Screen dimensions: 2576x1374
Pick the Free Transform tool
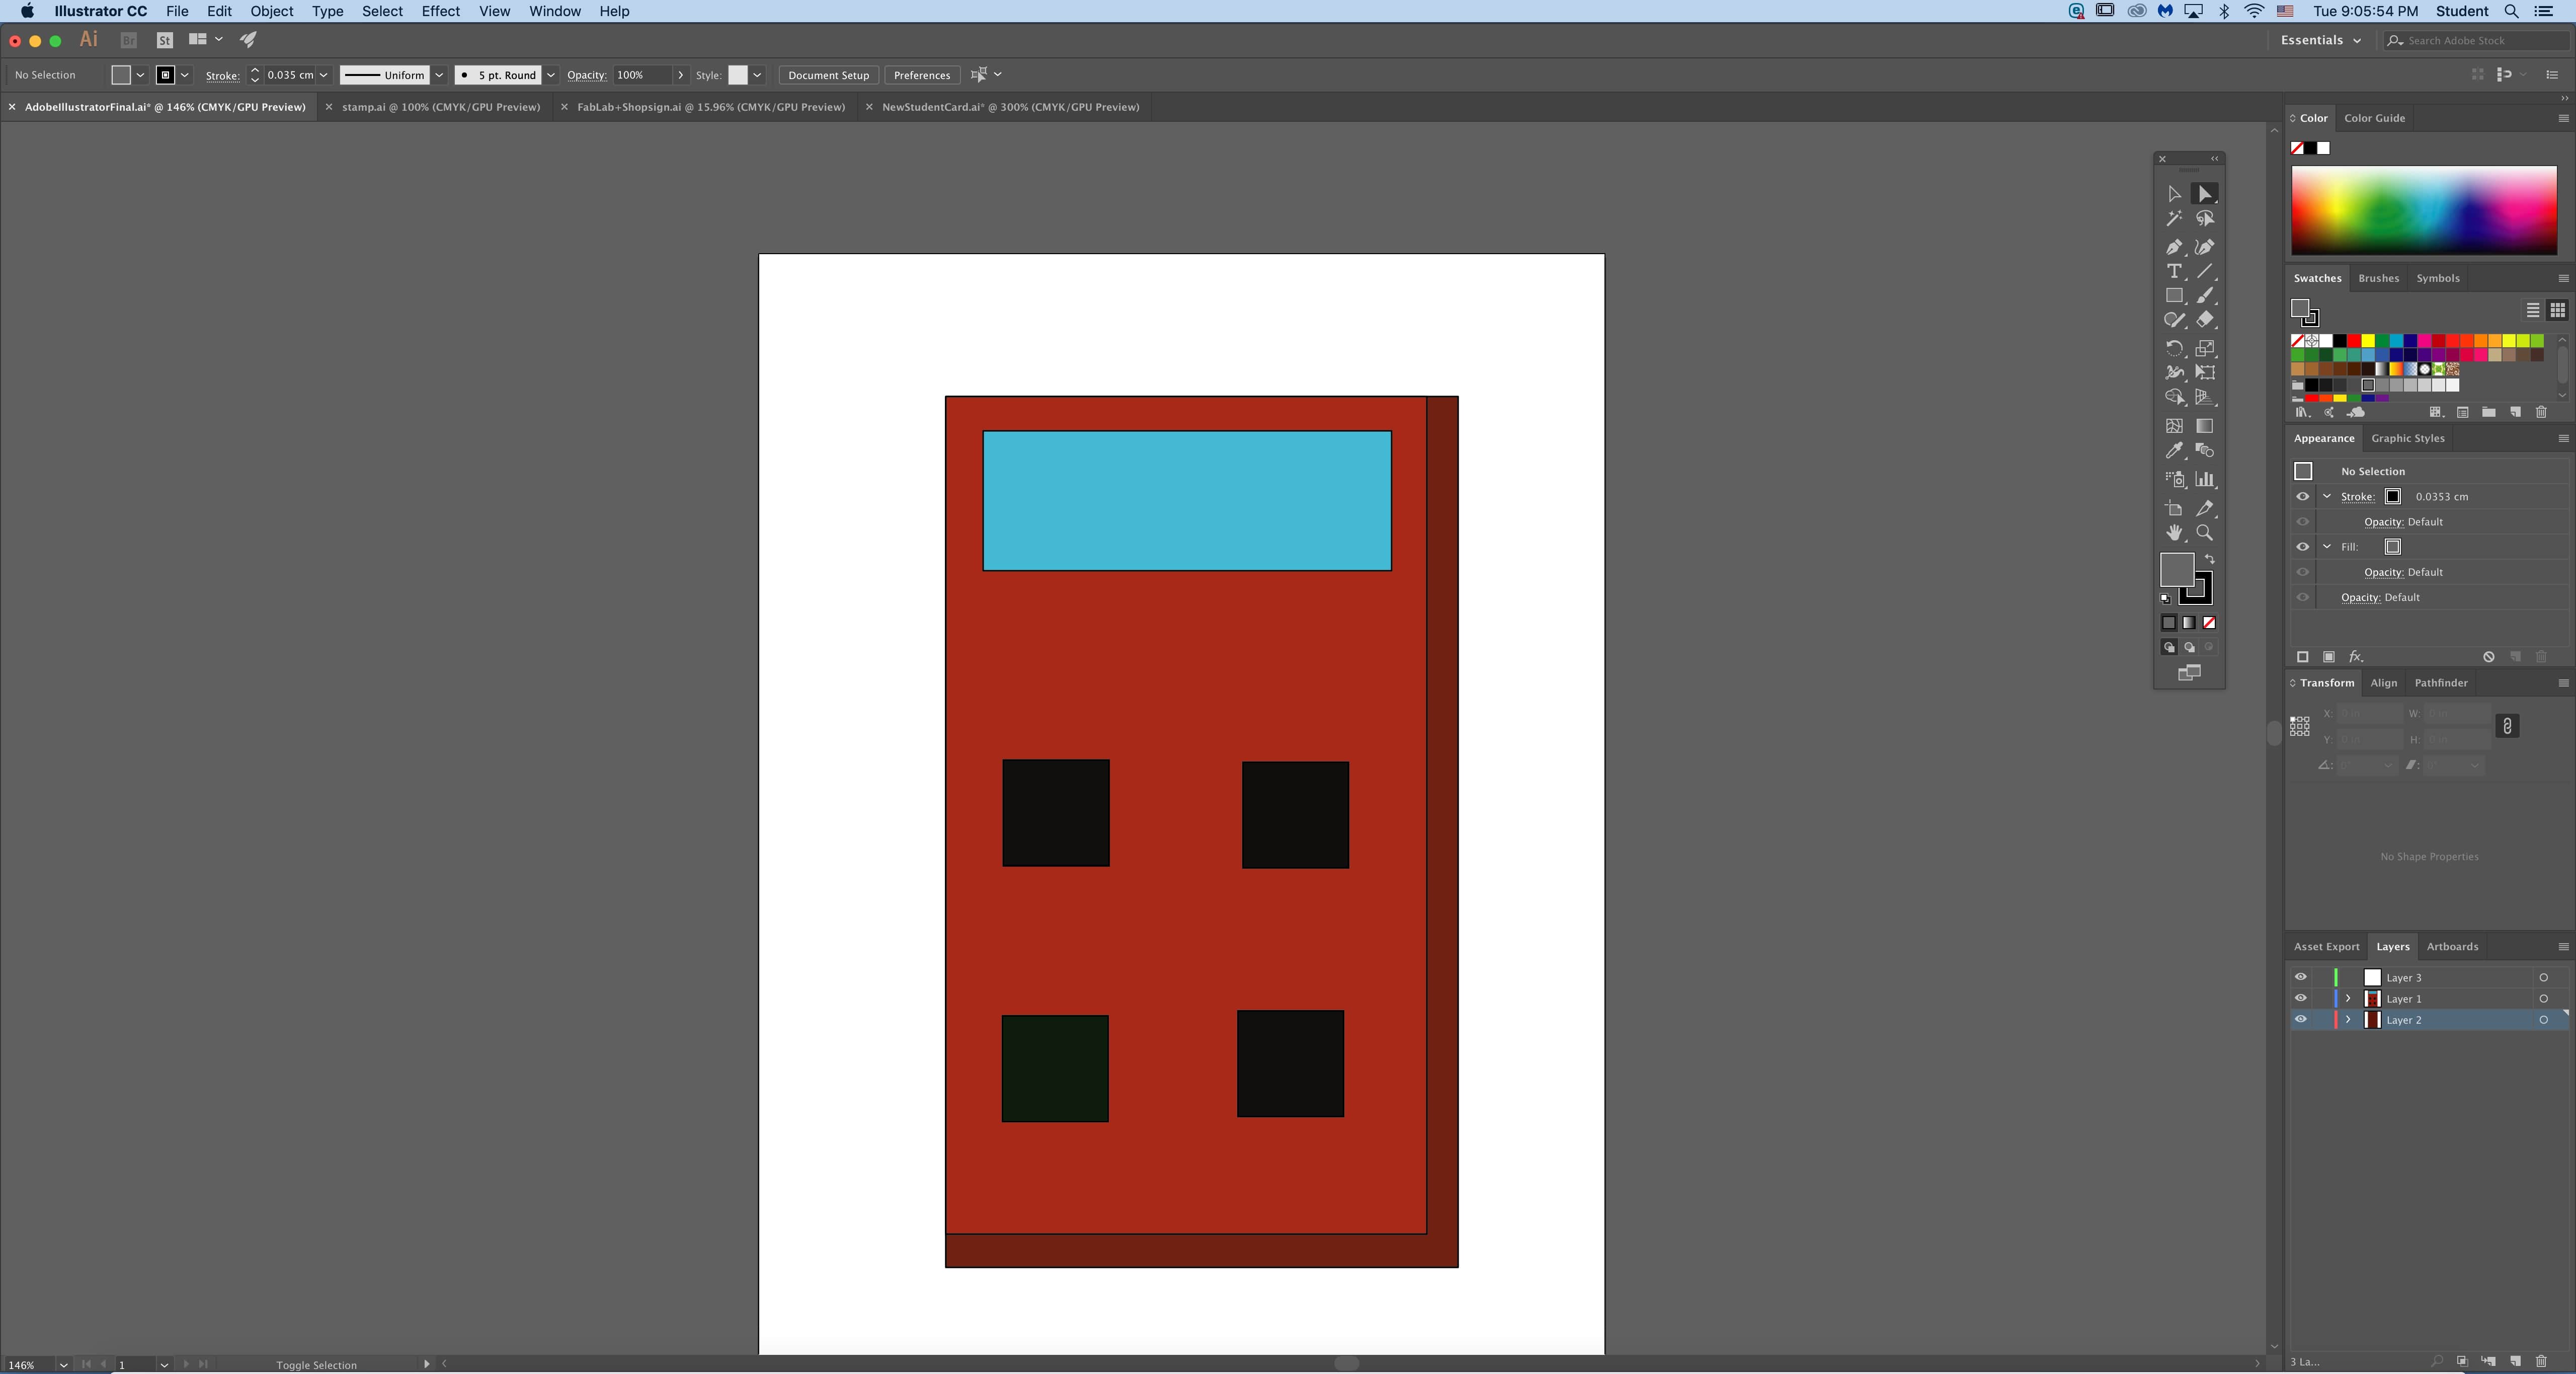point(2205,373)
